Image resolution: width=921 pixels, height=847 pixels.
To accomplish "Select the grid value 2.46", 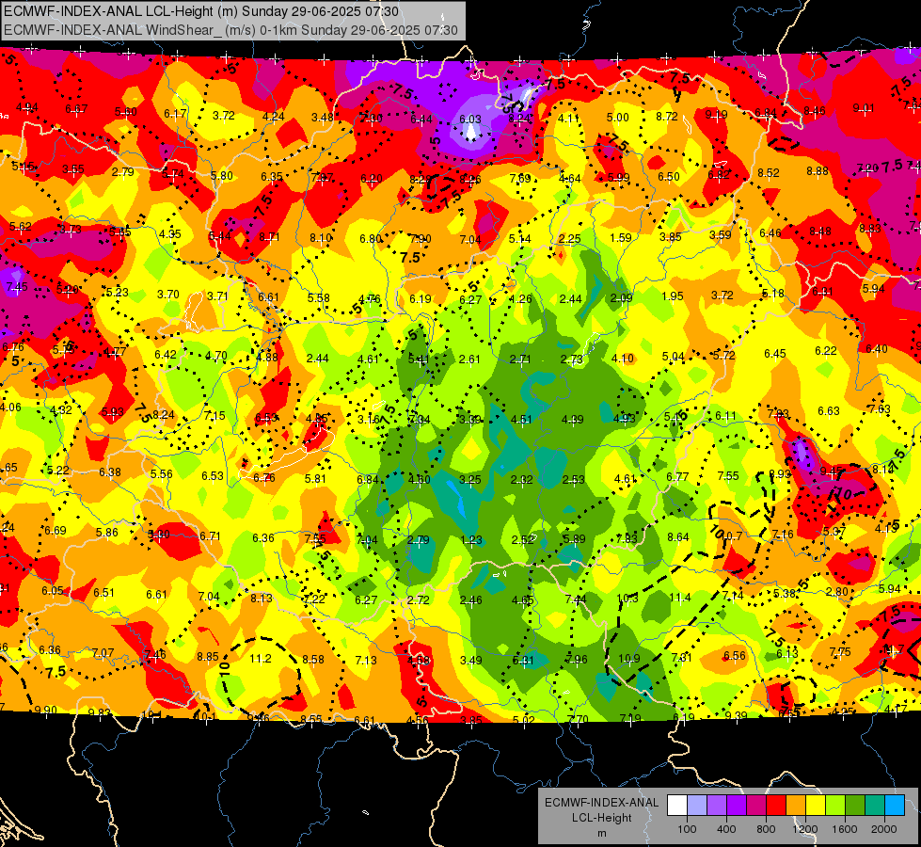I will point(471,600).
